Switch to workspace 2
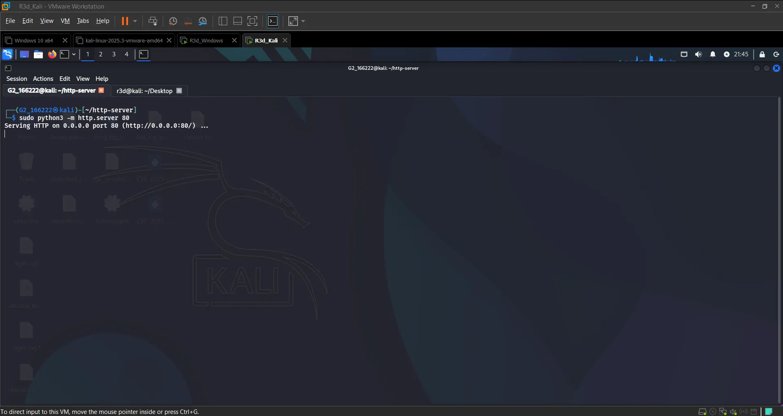This screenshot has height=416, width=783. coord(101,54)
